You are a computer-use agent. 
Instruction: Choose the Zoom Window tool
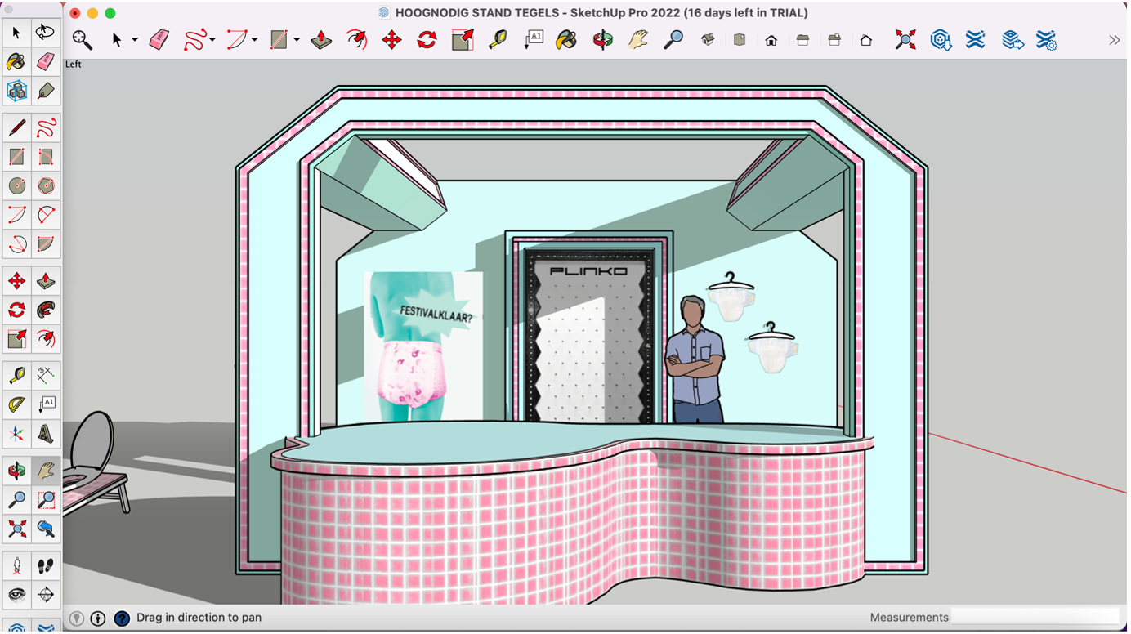pyautogui.click(x=46, y=500)
